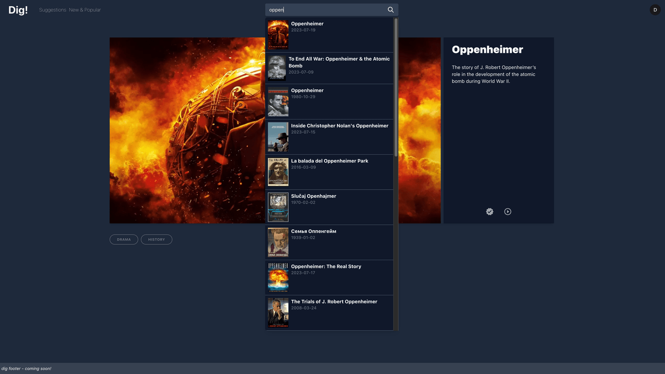This screenshot has width=665, height=374.
Task: Click poster of Oppenheimer: The Real Story
Action: tap(278, 278)
